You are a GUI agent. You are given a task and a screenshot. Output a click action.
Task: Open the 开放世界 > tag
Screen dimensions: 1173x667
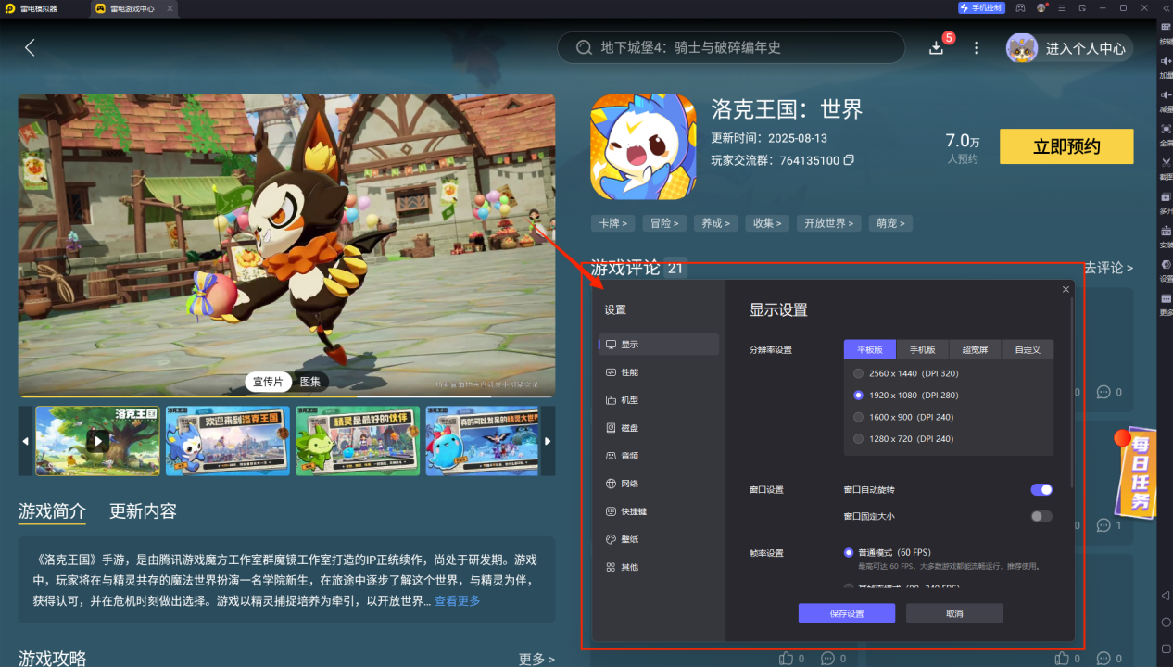829,223
